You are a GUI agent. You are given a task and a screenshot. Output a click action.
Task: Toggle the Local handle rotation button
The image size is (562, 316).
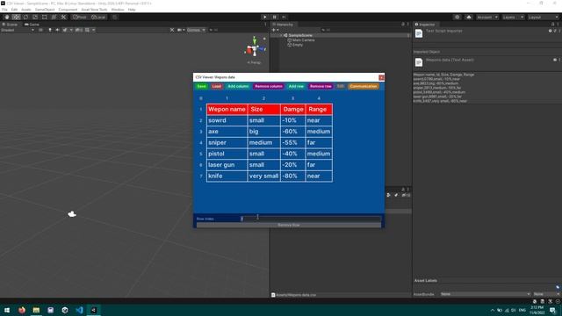point(98,18)
